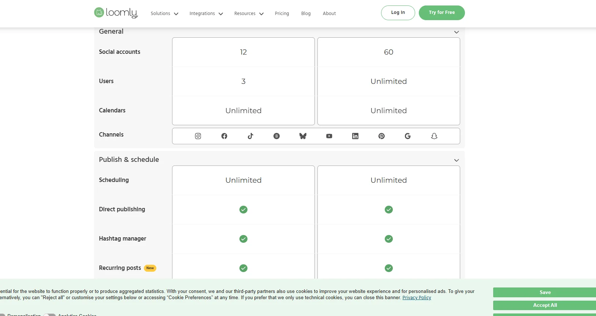Click the YouTube channel icon
This screenshot has height=316, width=596.
pos(329,136)
